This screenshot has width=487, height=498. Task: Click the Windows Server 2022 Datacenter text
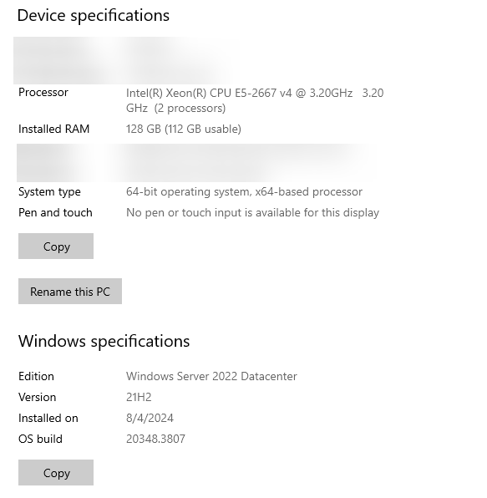(x=211, y=376)
